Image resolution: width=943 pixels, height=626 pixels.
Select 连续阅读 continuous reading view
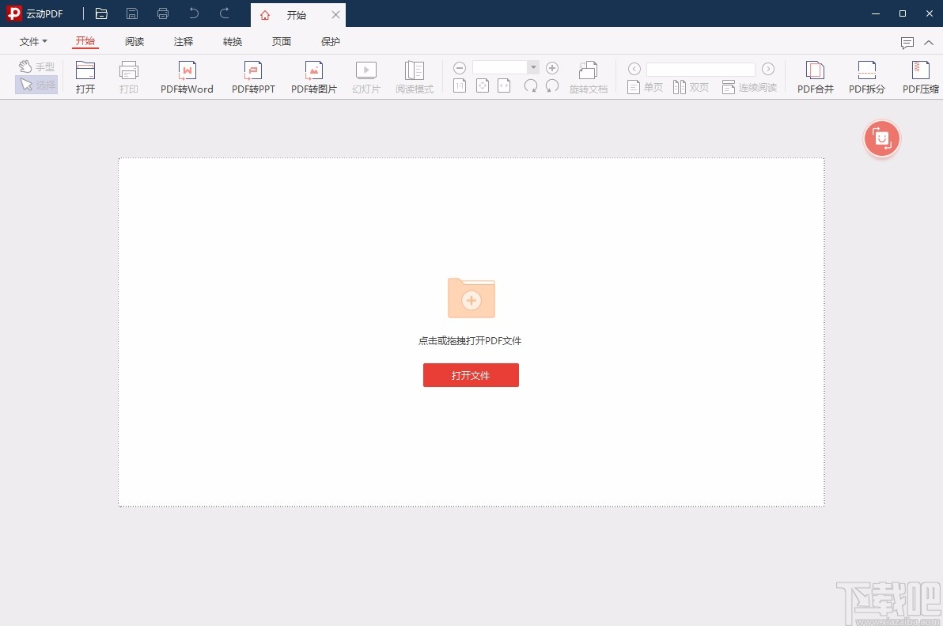click(x=749, y=87)
